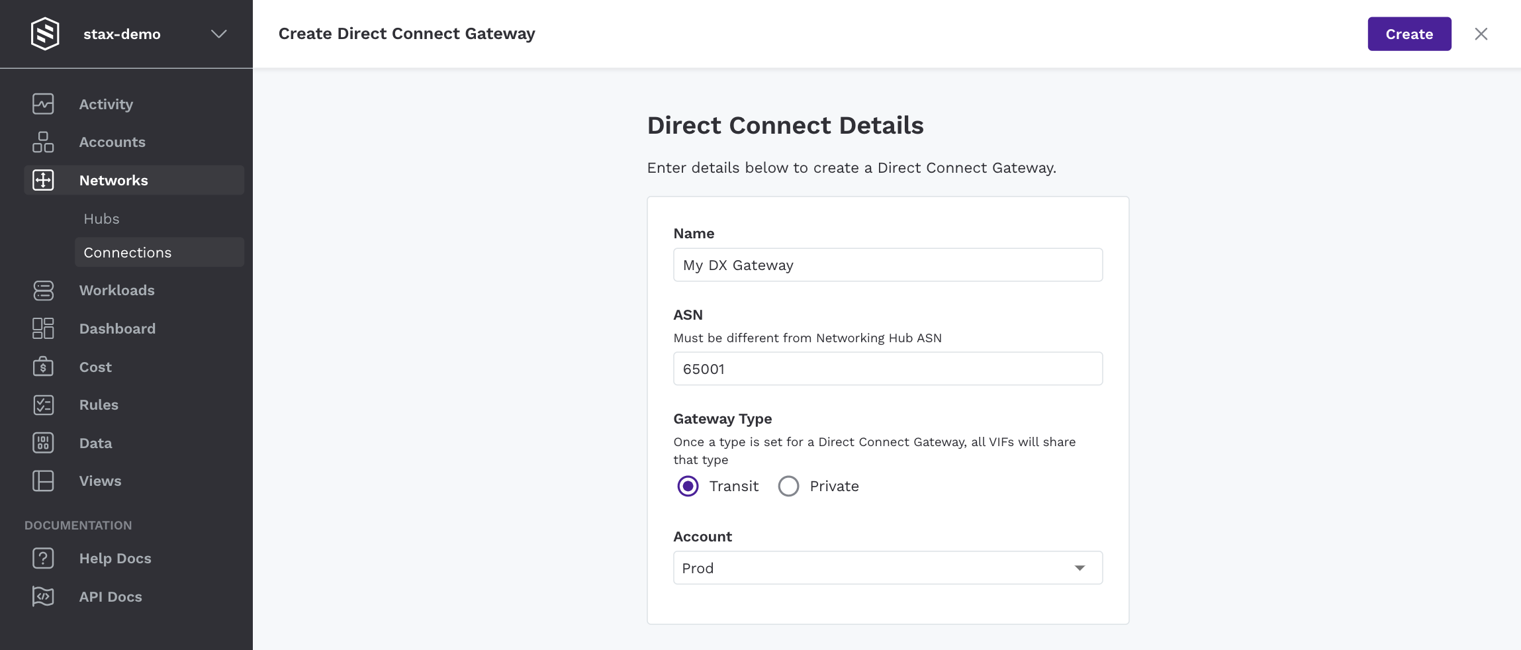The width and height of the screenshot is (1521, 650).
Task: Click the Dashboard grid icon
Action: 43,328
